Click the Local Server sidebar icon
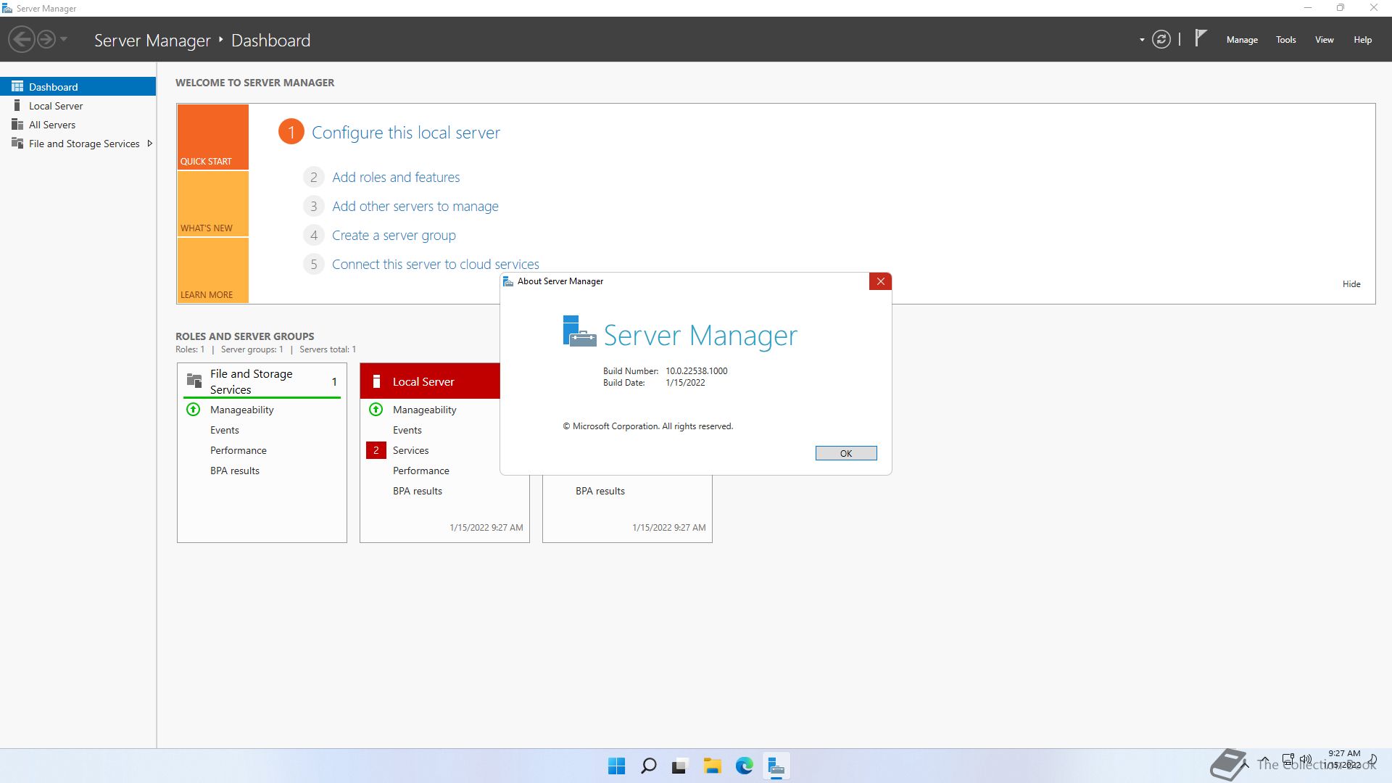The image size is (1392, 783). click(x=17, y=105)
